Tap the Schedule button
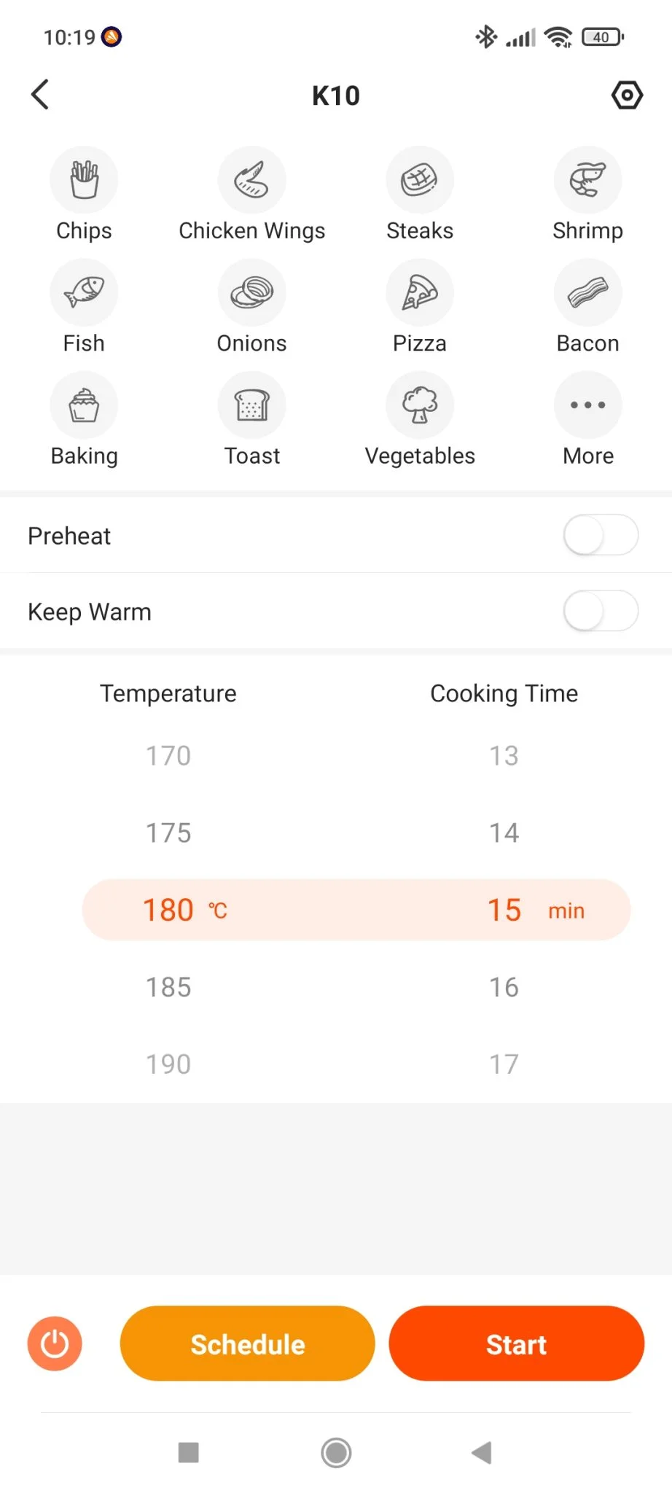The width and height of the screenshot is (672, 1493). 247,1344
